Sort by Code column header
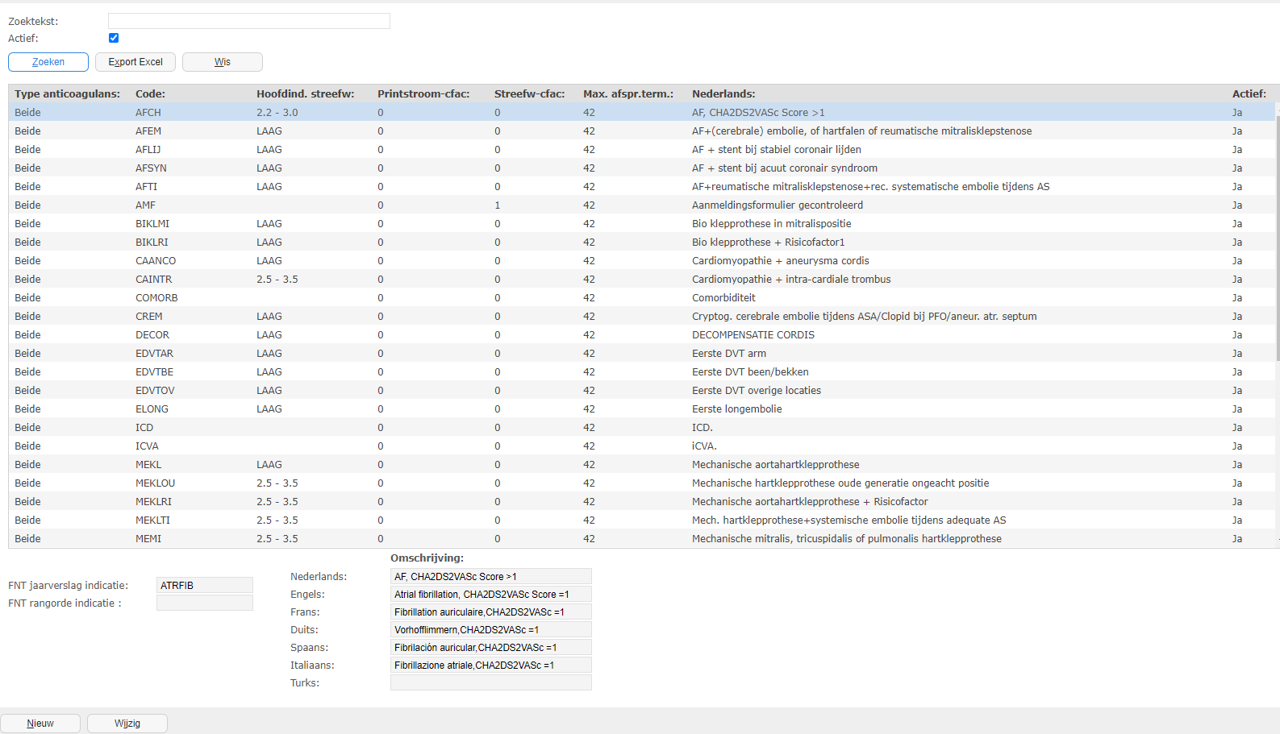 150,94
